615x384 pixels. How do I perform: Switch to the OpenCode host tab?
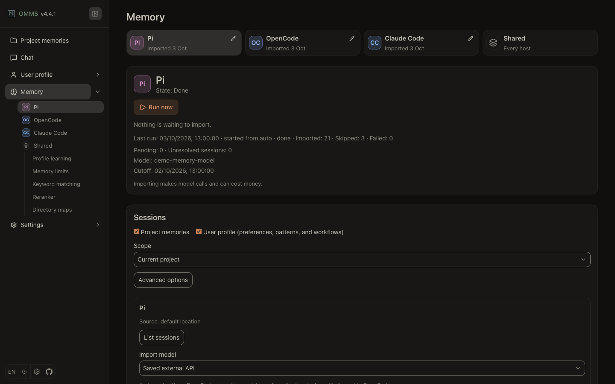pos(303,43)
